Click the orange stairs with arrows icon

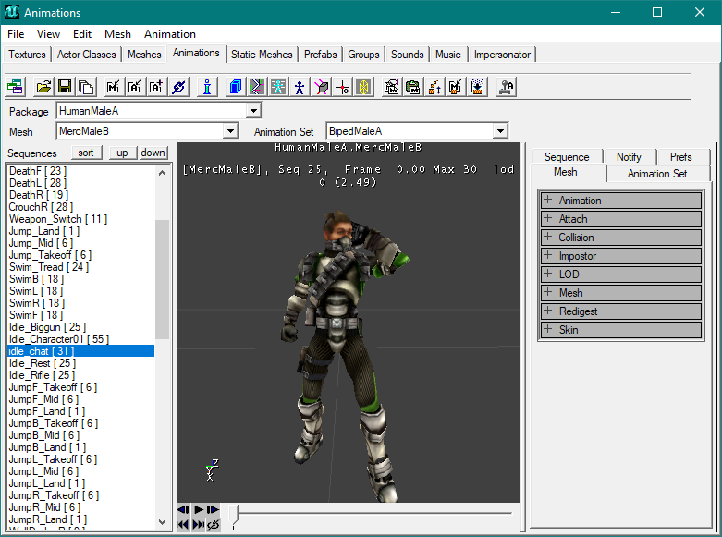(434, 87)
